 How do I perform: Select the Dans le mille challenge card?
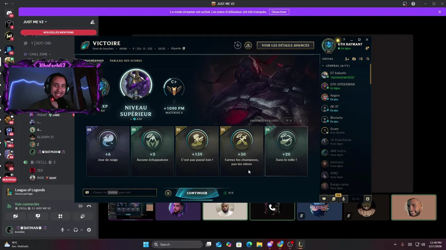pyautogui.click(x=286, y=151)
